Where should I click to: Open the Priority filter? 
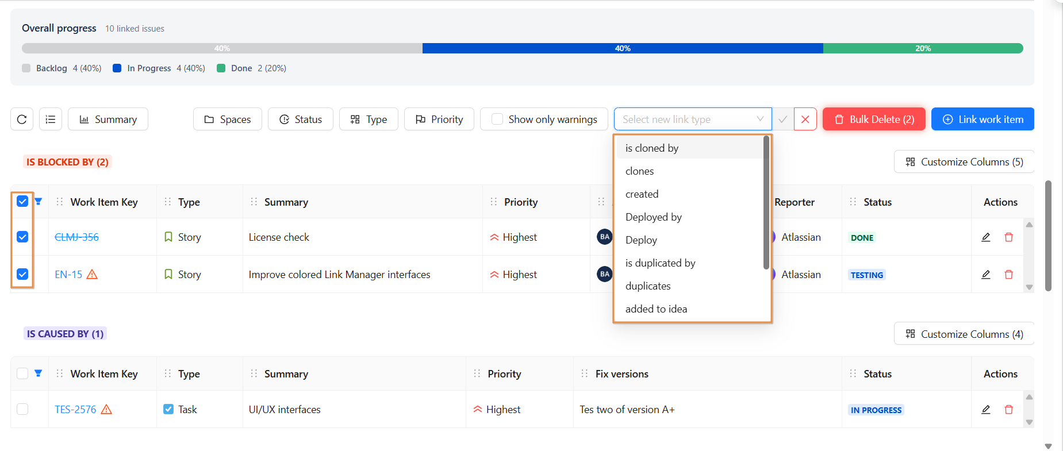pos(439,120)
